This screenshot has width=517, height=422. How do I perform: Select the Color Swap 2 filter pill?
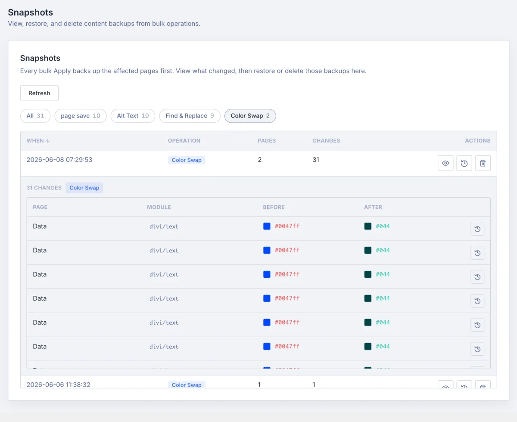pyautogui.click(x=250, y=116)
